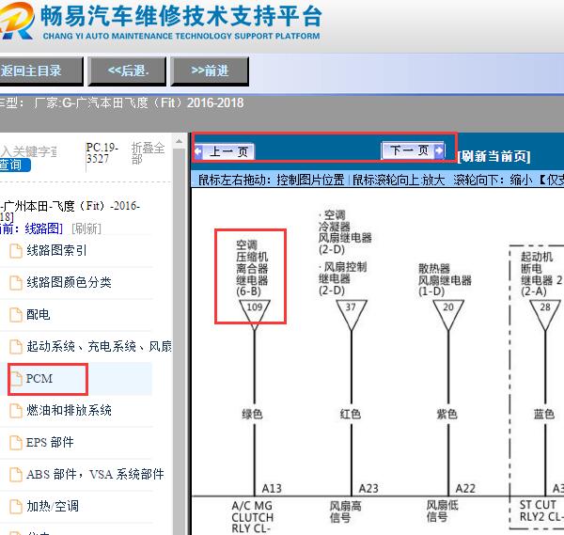This screenshot has height=535, width=564.
Task: Go back with <<后退 button
Action: (x=128, y=71)
